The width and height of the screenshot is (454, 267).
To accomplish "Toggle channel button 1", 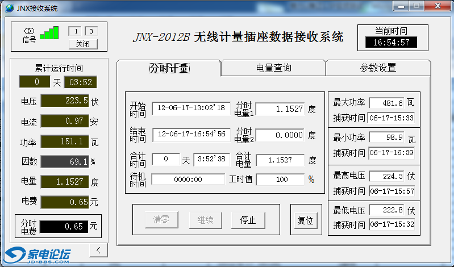I will coord(76,31).
